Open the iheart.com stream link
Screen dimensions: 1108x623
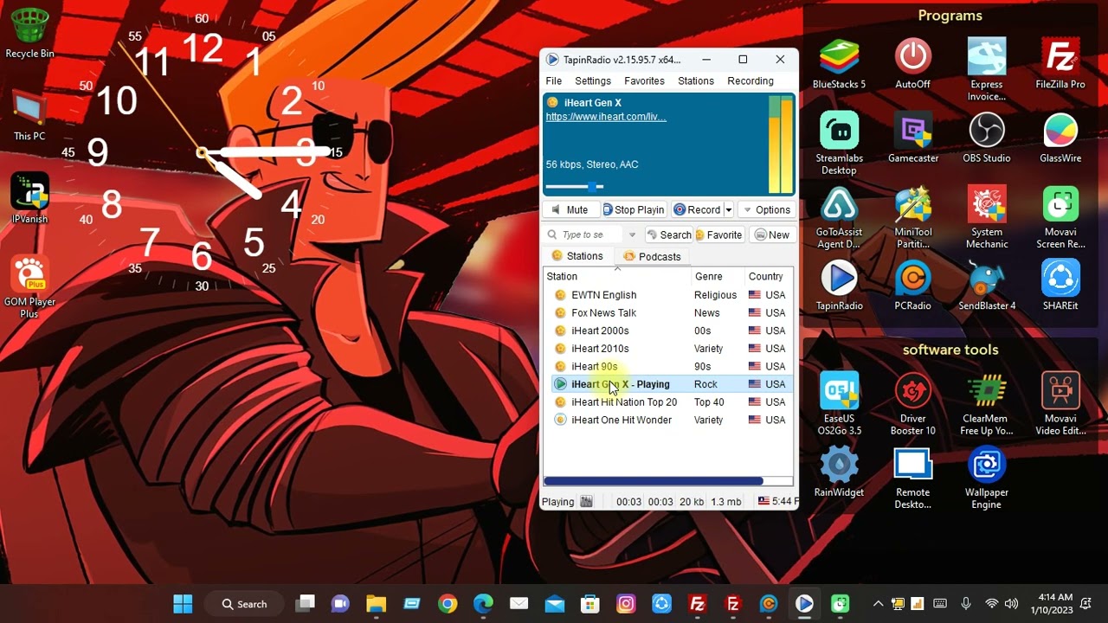tap(606, 117)
